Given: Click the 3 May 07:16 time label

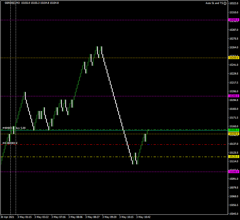Looking at the screenshot, I should 59,217.
